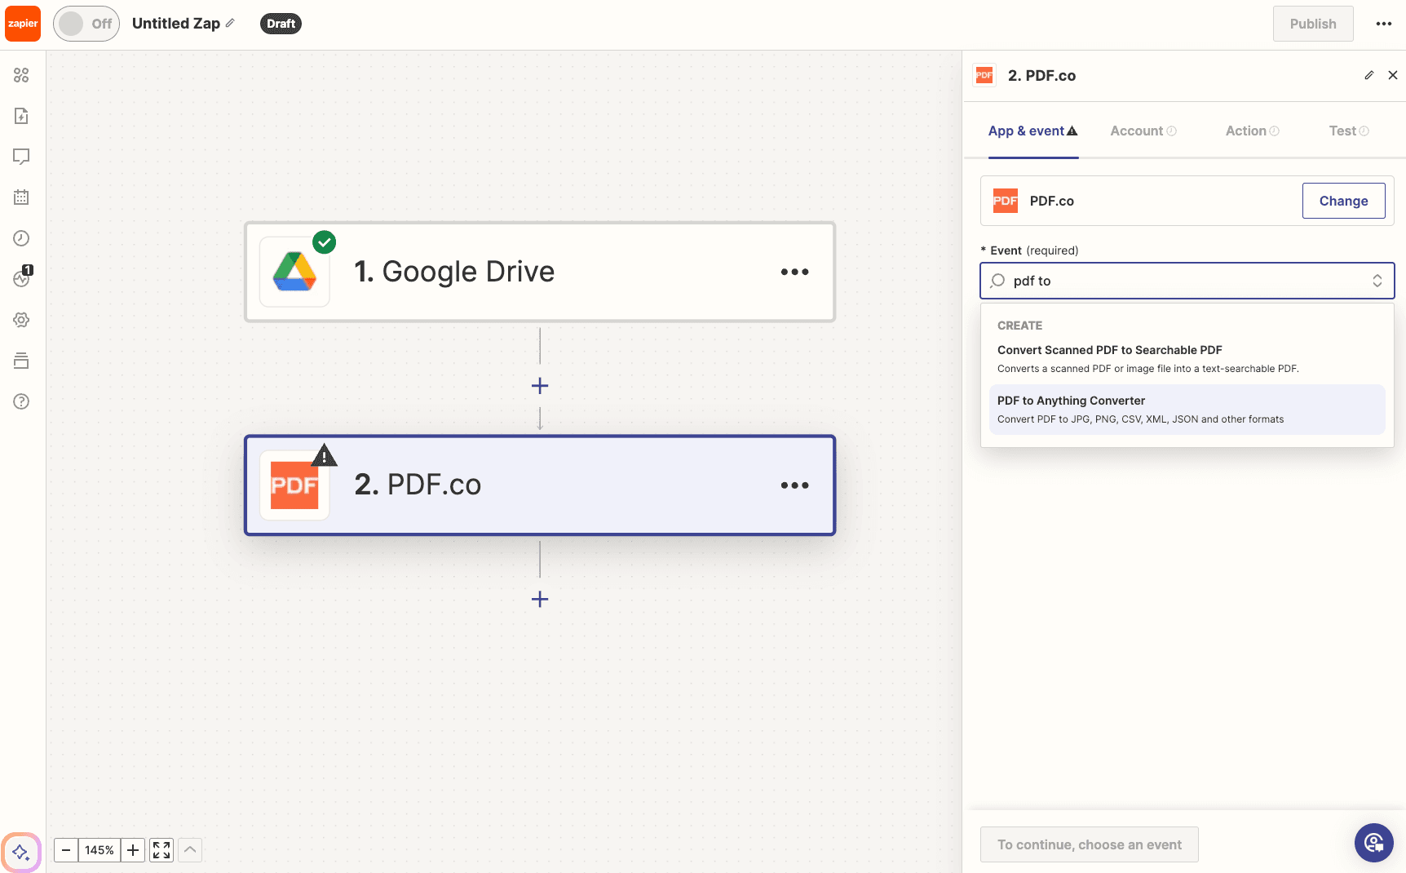
Task: Collapse the zoom controls chevron
Action: click(190, 850)
